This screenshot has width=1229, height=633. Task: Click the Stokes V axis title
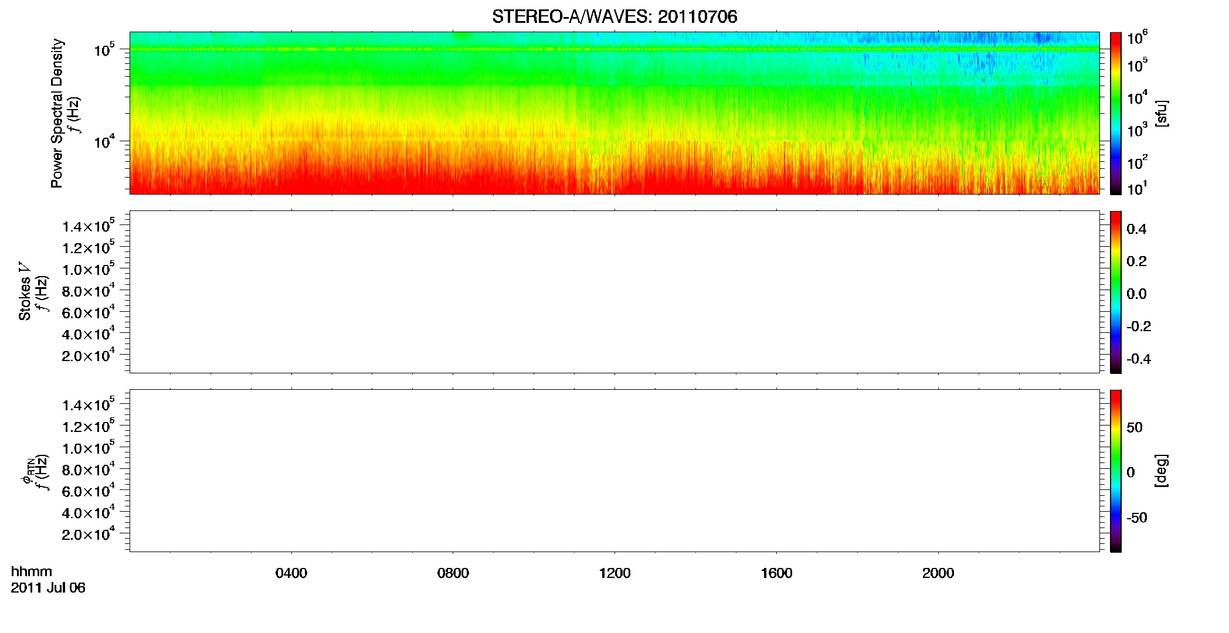[25, 292]
